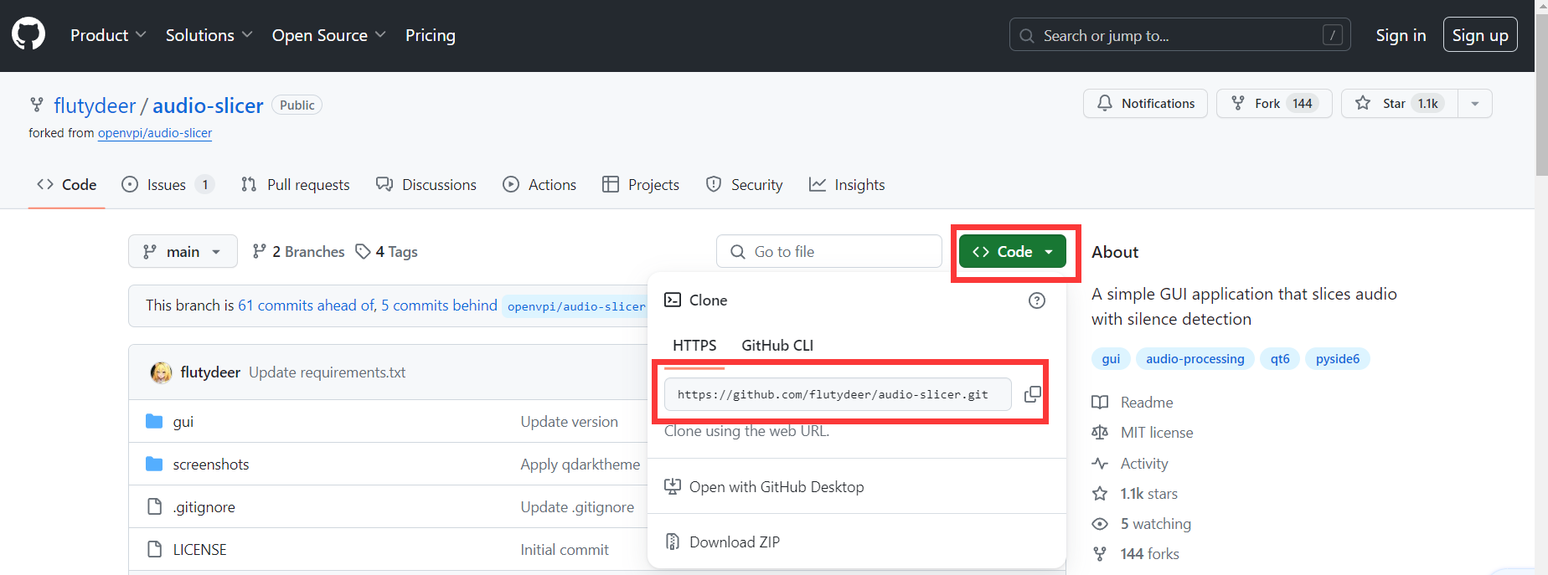Switch to the Code tab

(x=67, y=185)
